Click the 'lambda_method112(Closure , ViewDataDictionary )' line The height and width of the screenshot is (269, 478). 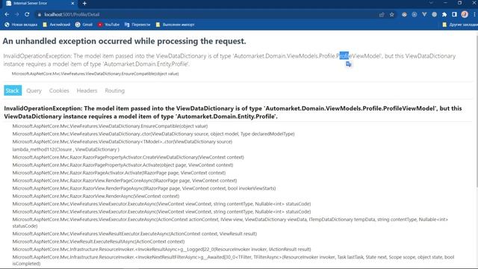[66, 149]
